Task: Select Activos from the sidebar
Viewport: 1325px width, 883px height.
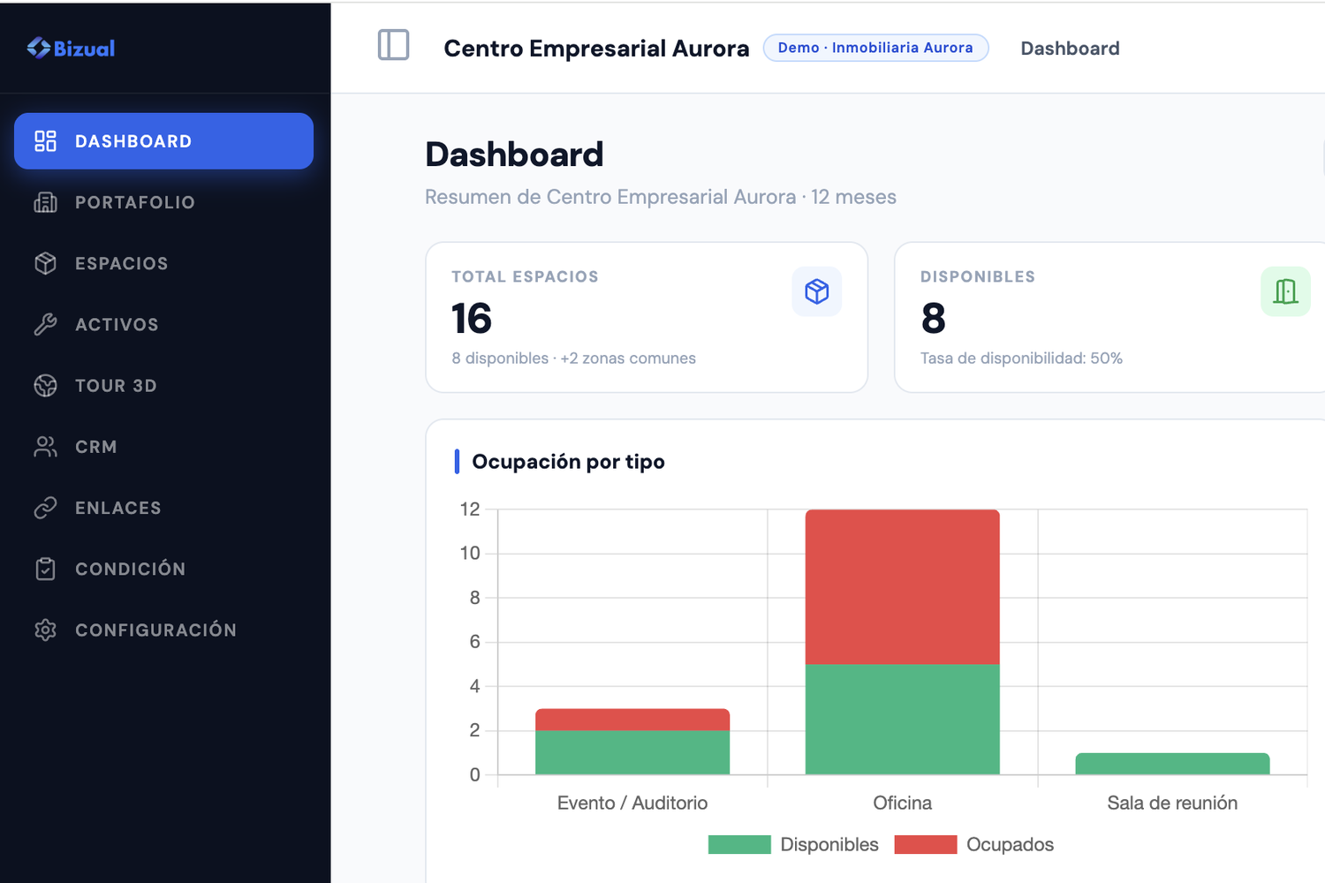Action: (x=163, y=324)
